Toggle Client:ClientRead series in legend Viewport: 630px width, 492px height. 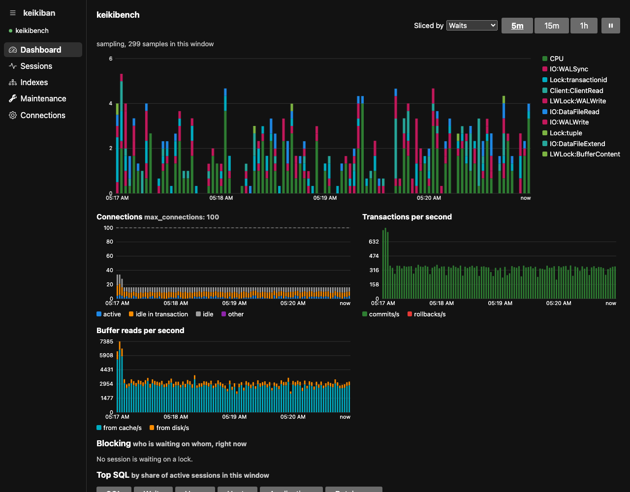pos(573,91)
